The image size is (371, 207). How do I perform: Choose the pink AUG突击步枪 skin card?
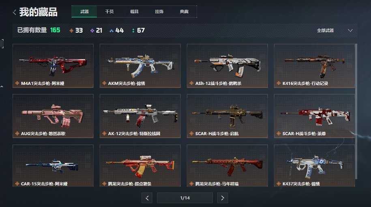pyautogui.click(x=53, y=116)
